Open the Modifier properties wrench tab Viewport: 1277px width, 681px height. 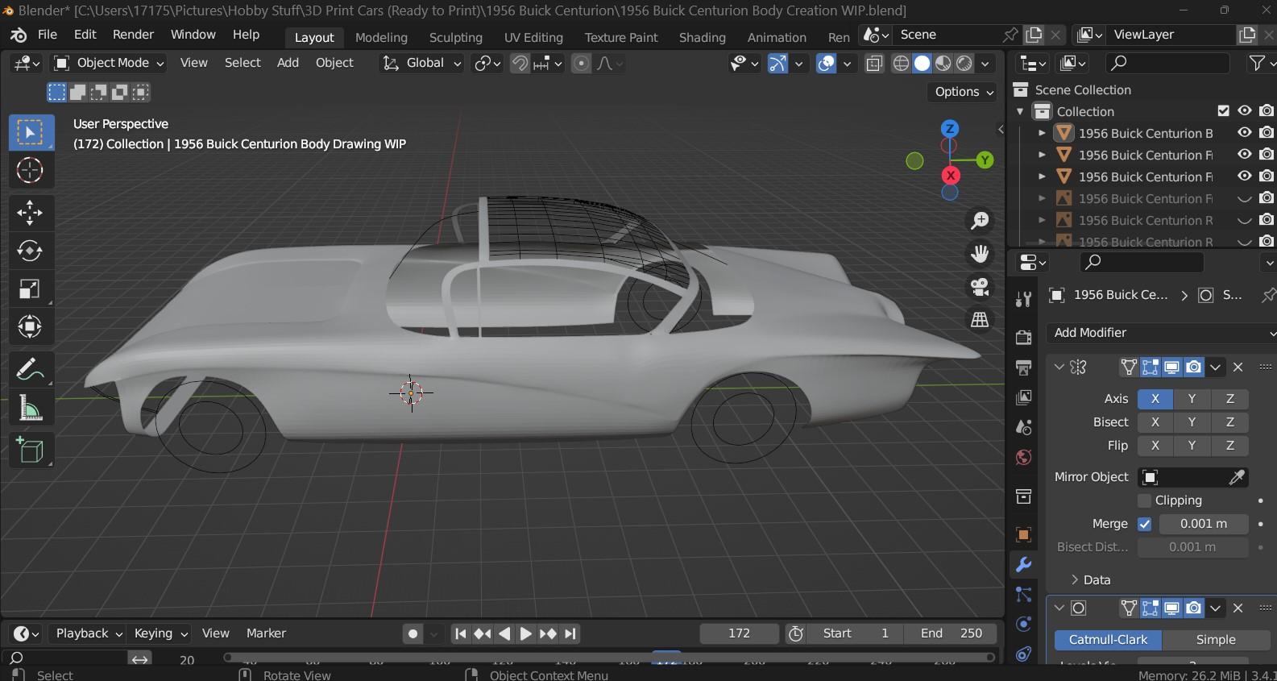1024,564
